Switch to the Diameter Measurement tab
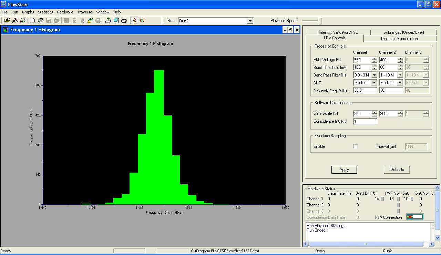This screenshot has height=255, width=441. [400, 39]
